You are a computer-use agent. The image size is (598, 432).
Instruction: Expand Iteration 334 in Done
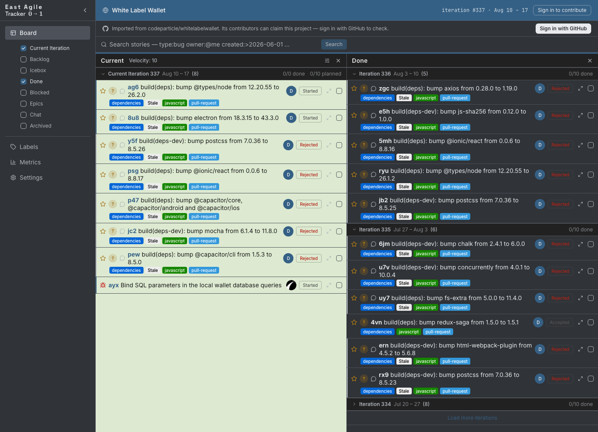[x=354, y=404]
